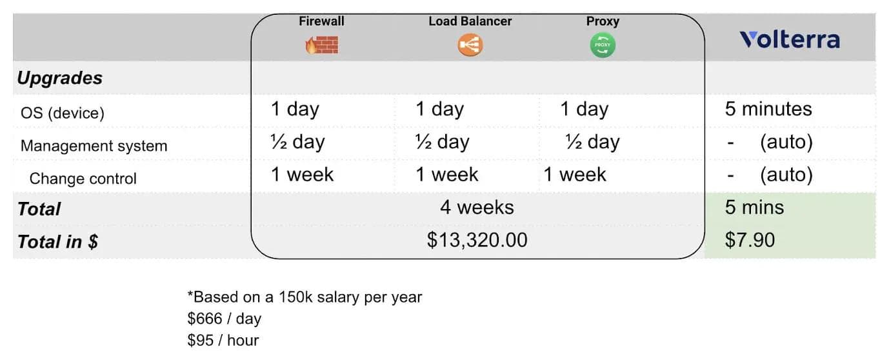Click the 5 minutes Volterra cell
This screenshot has height=358, width=891.
[x=768, y=109]
